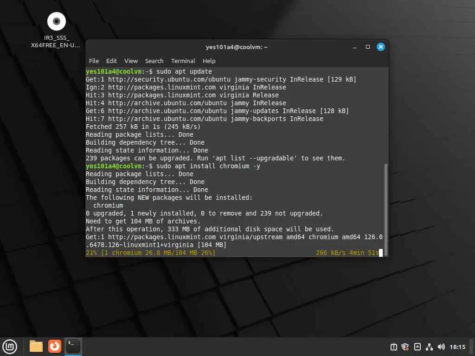Image resolution: width=475 pixels, height=356 pixels.
Task: Click the download progress line showing 21%
Action: click(151, 253)
